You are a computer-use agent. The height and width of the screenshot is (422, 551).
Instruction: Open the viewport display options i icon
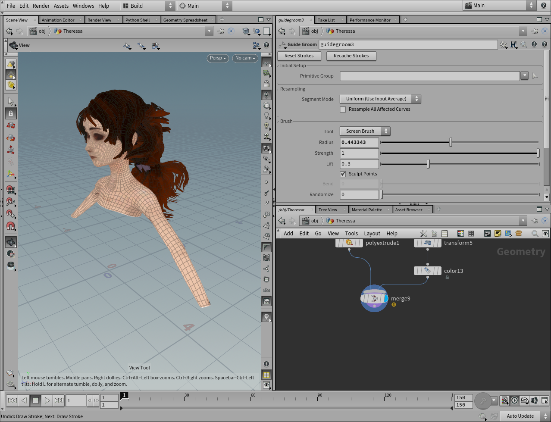click(266, 364)
